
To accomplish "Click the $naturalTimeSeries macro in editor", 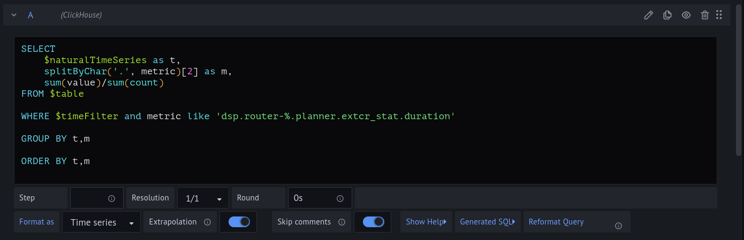I will (96, 60).
